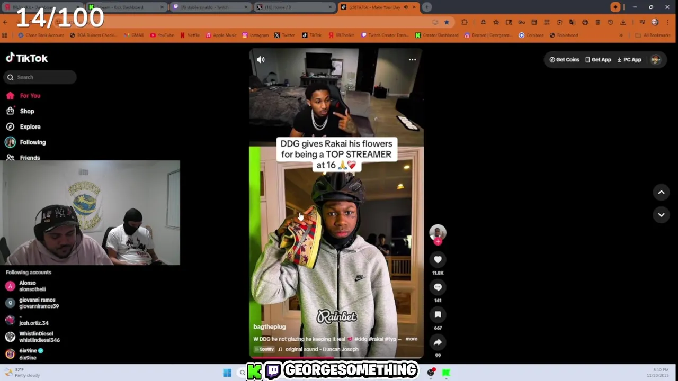Switch to the Home / X browser tab
Screen dimensions: 678x381
point(293,7)
